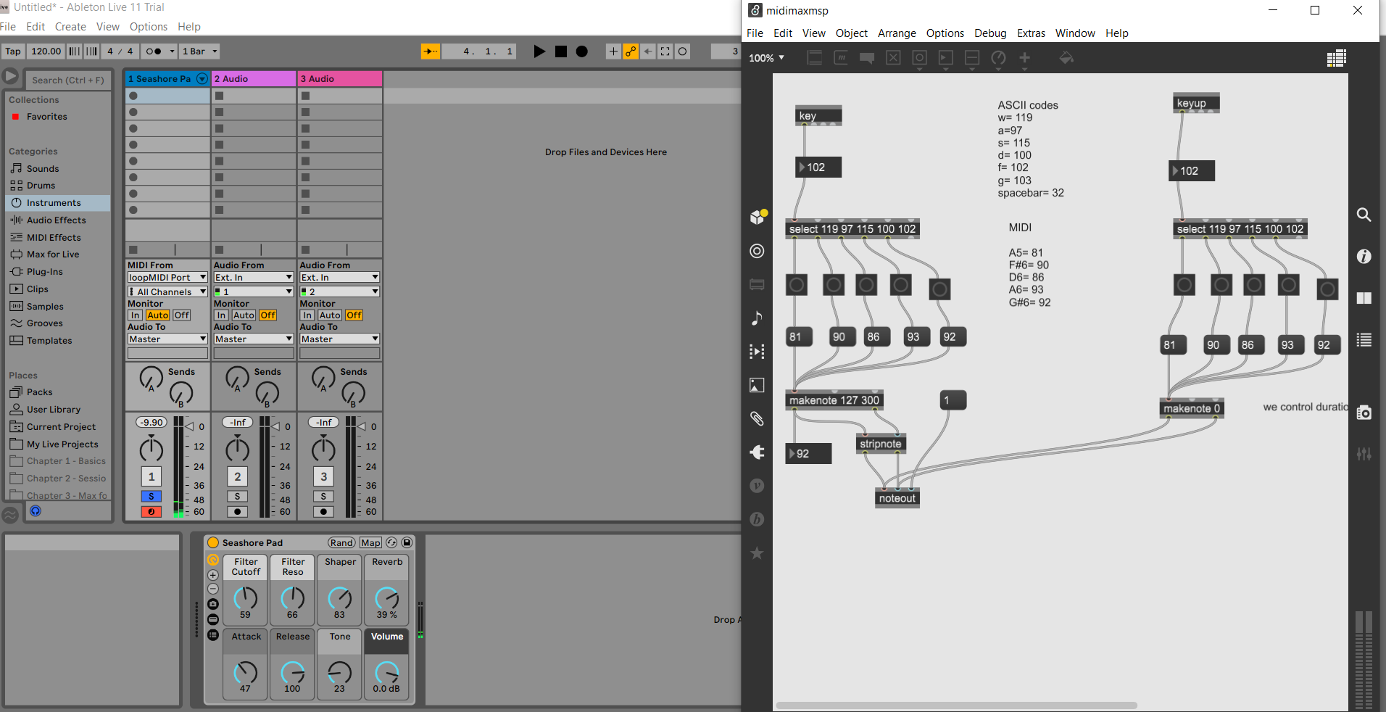Toggle track 1 Solo button
This screenshot has width=1386, height=712.
(x=152, y=497)
